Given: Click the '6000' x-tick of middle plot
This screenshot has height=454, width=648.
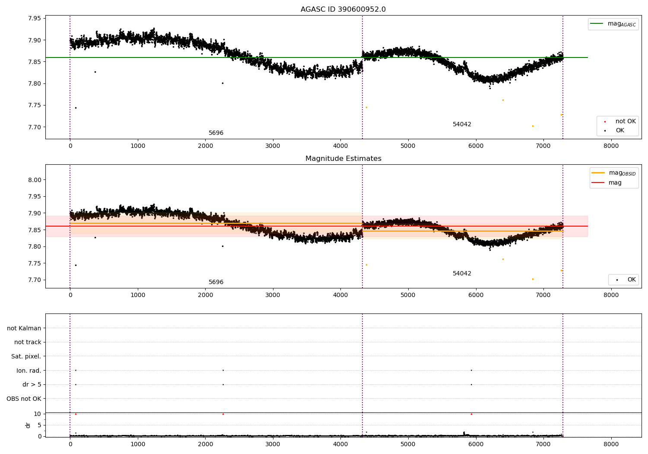Looking at the screenshot, I should point(476,295).
